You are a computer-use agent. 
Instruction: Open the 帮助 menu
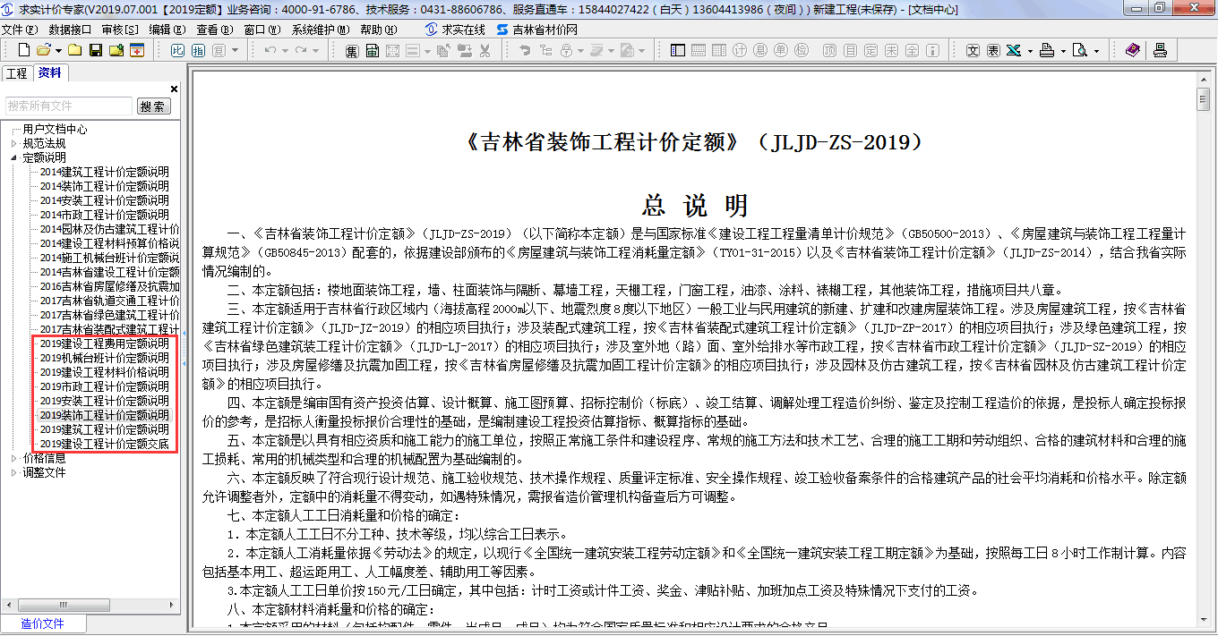[x=377, y=30]
